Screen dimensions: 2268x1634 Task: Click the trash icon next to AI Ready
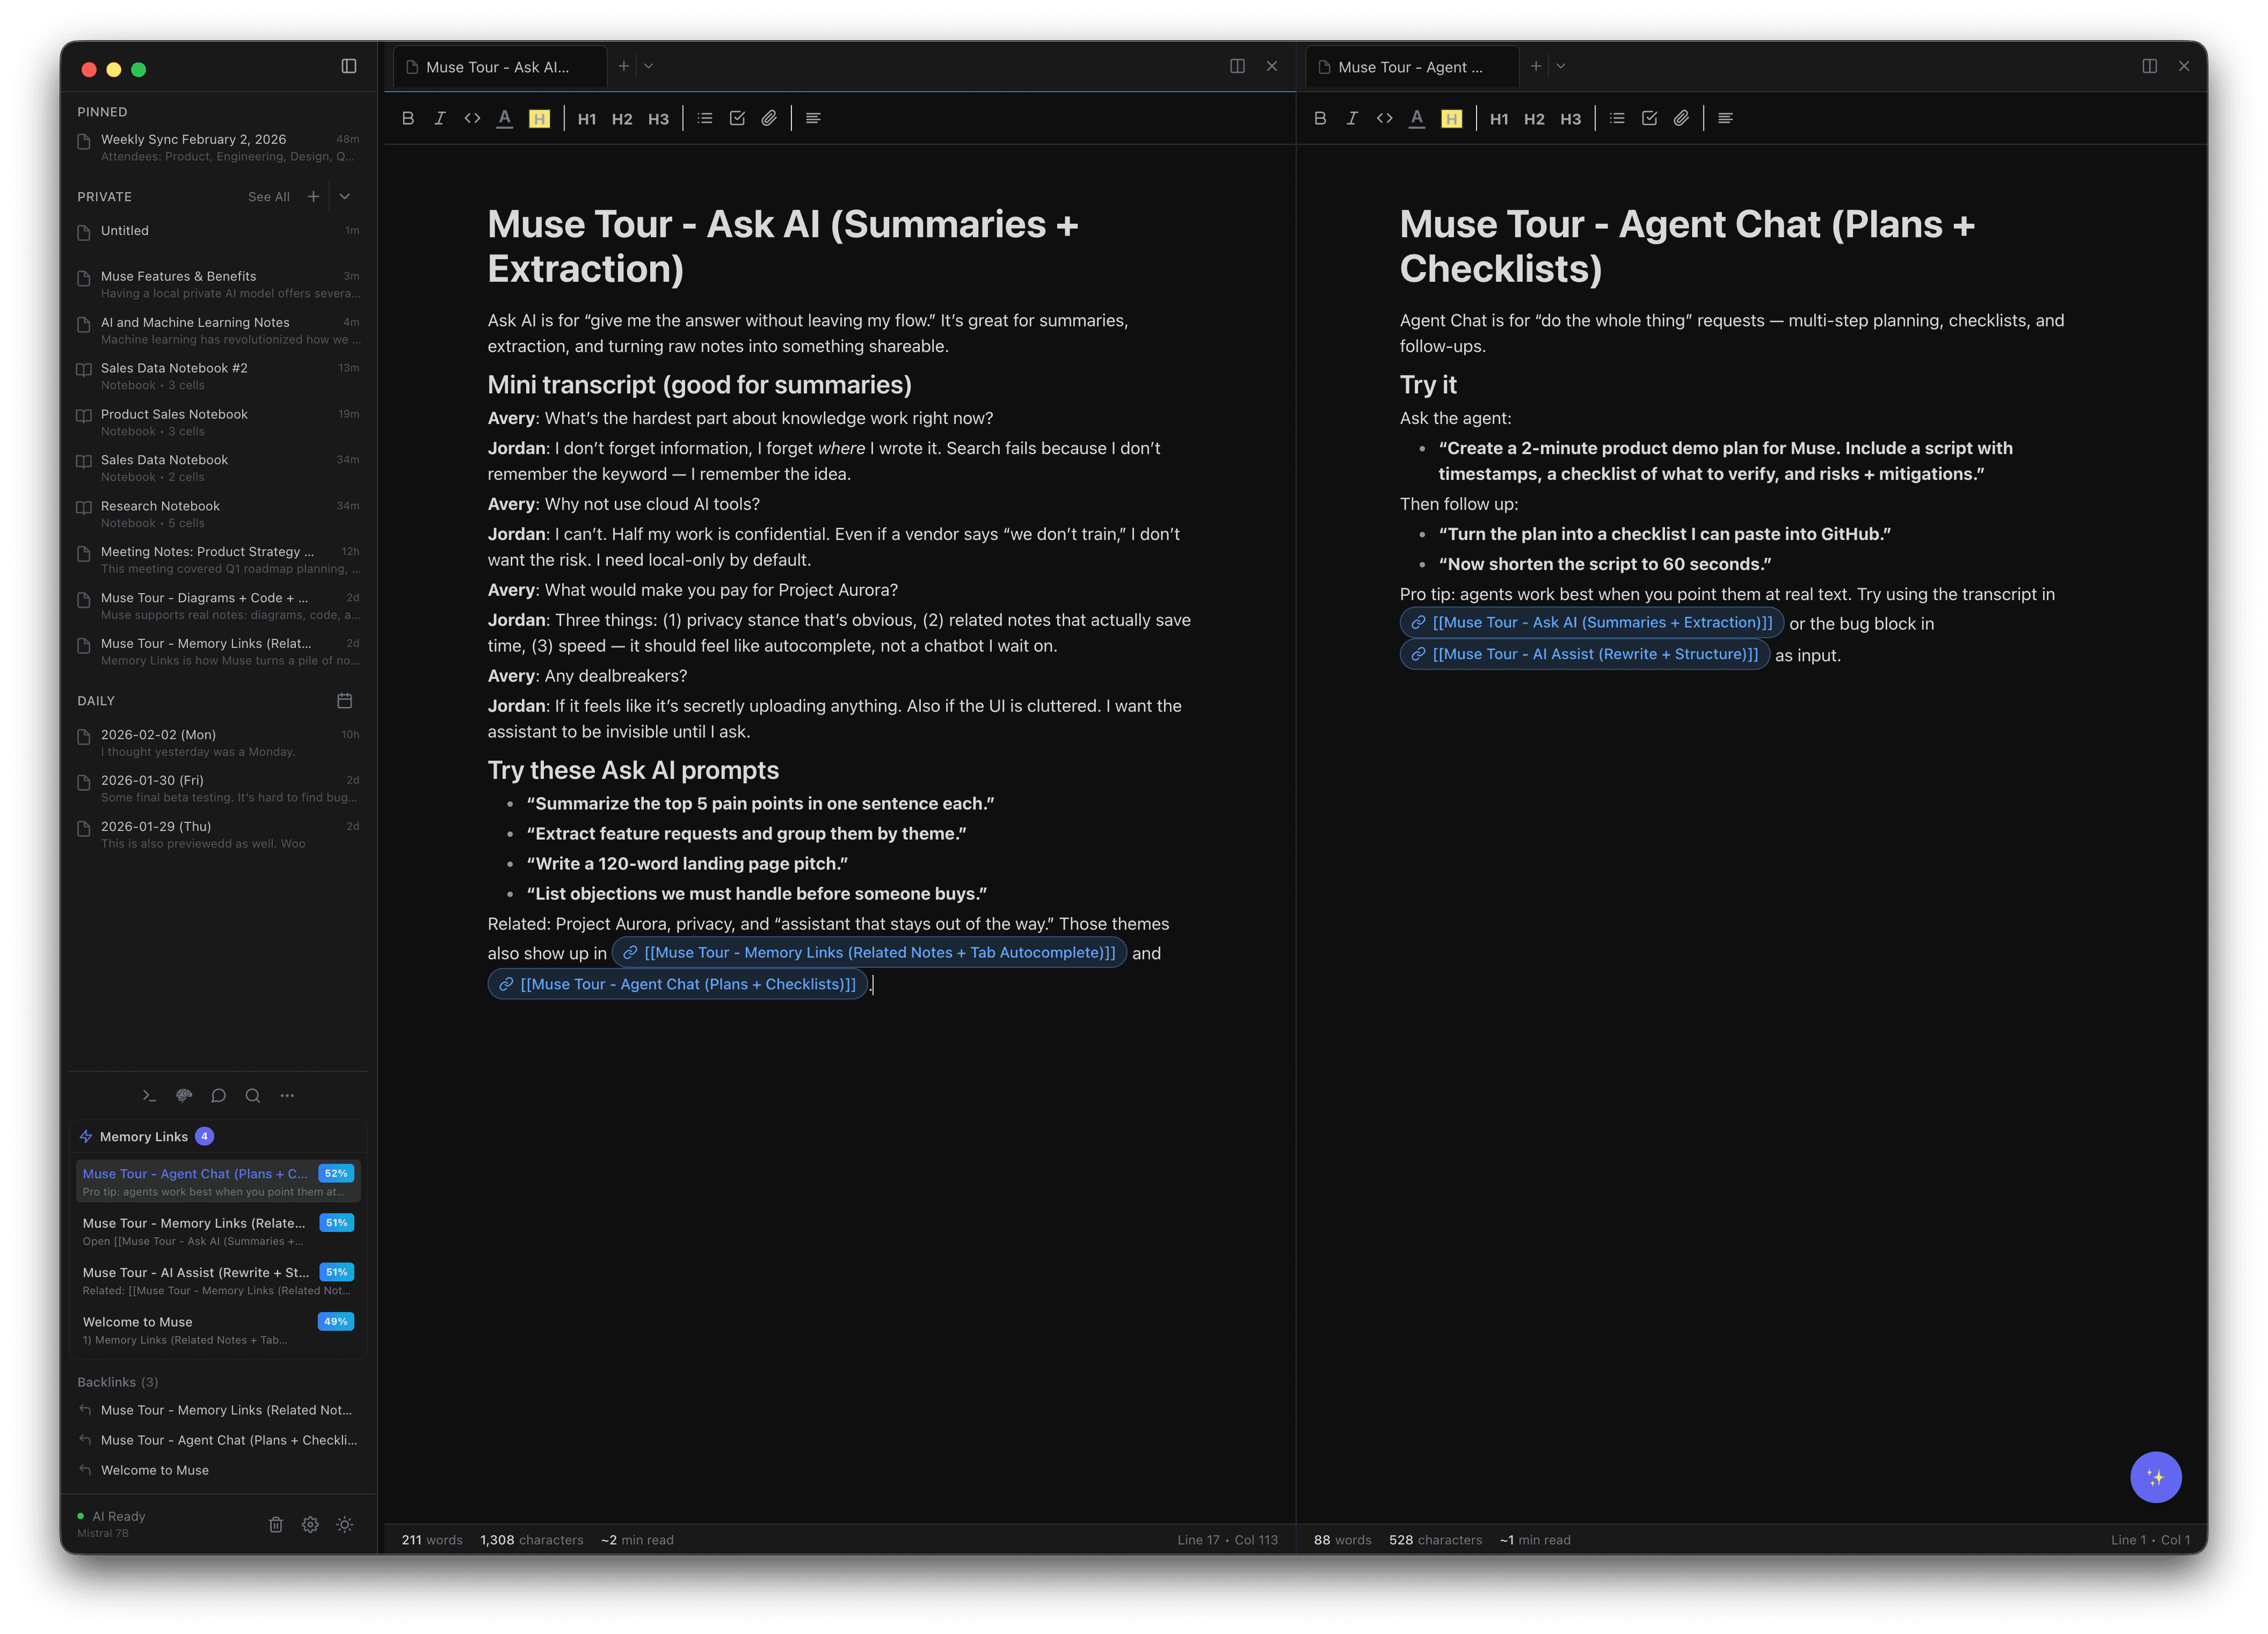[276, 1524]
